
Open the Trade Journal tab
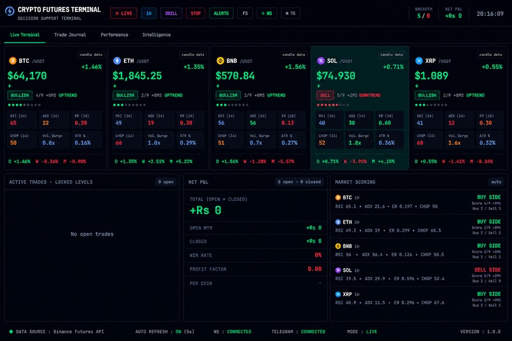70,35
